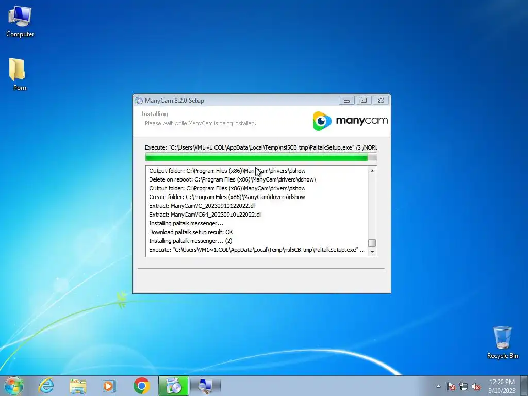Click the installer icon in the title bar
This screenshot has width=528, height=396.
[x=139, y=101]
